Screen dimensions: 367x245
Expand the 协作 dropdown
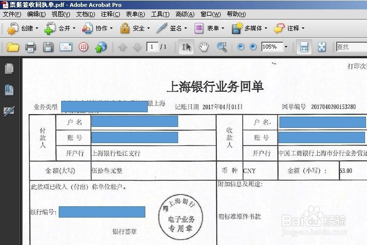click(x=112, y=28)
